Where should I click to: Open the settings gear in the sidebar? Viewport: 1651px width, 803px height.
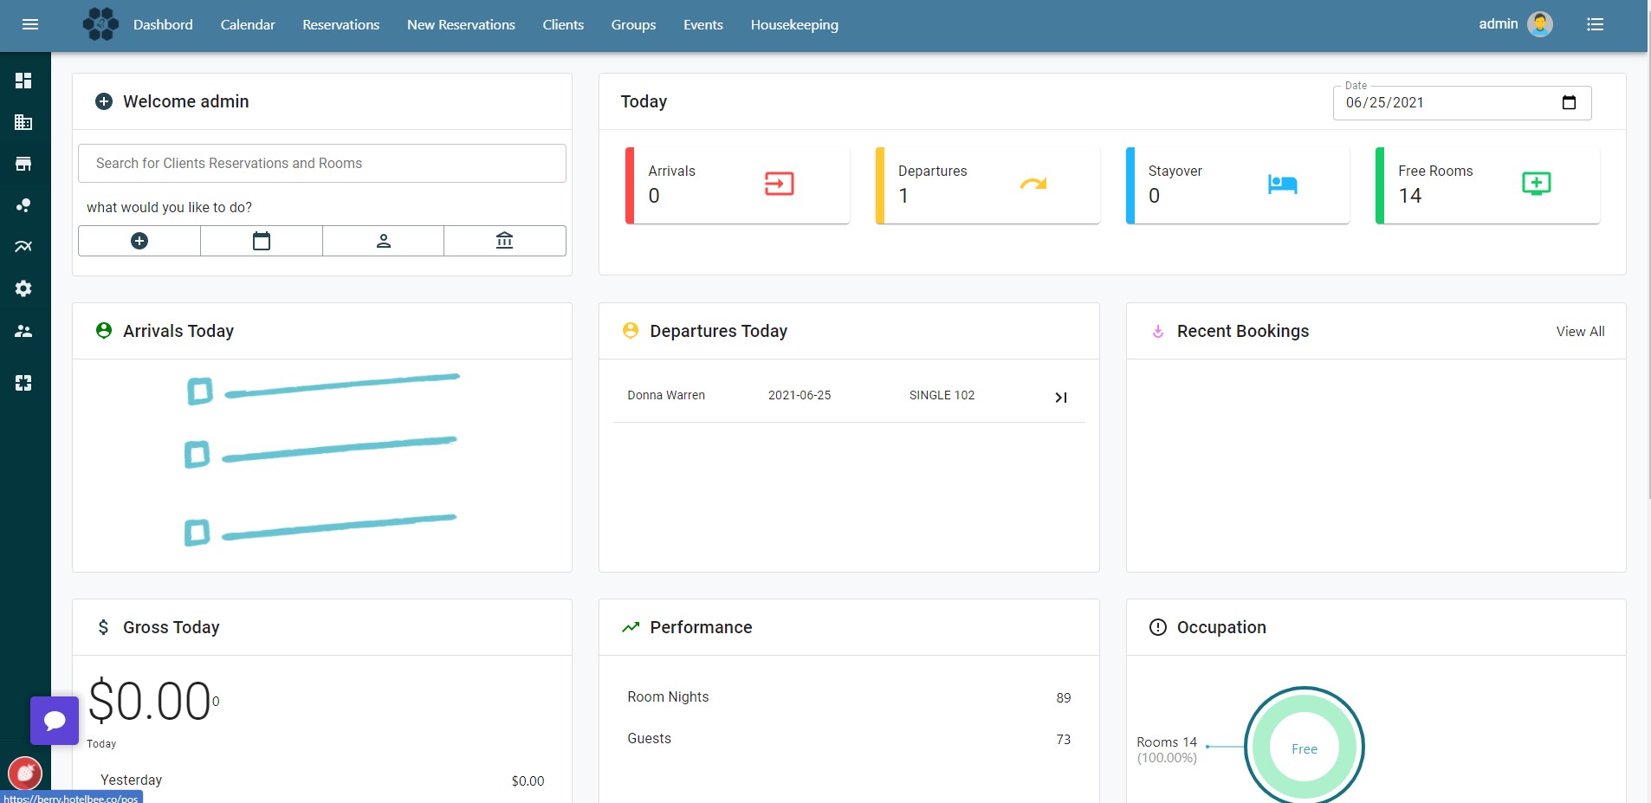pos(23,288)
